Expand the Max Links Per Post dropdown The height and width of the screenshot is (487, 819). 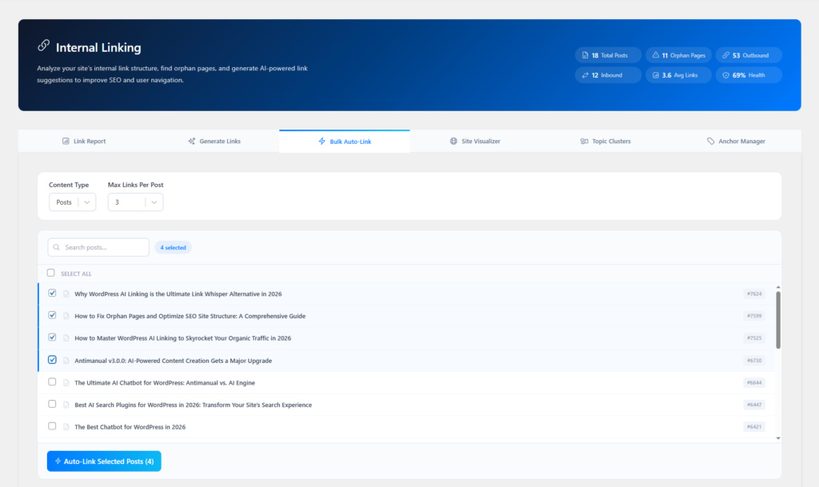pyautogui.click(x=135, y=202)
